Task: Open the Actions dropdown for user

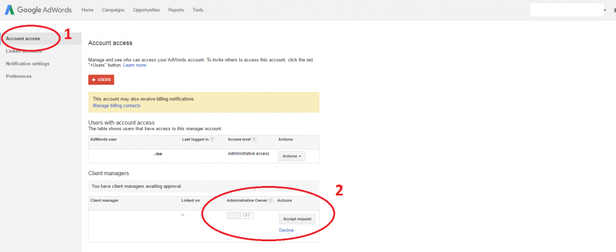Action: tap(291, 156)
